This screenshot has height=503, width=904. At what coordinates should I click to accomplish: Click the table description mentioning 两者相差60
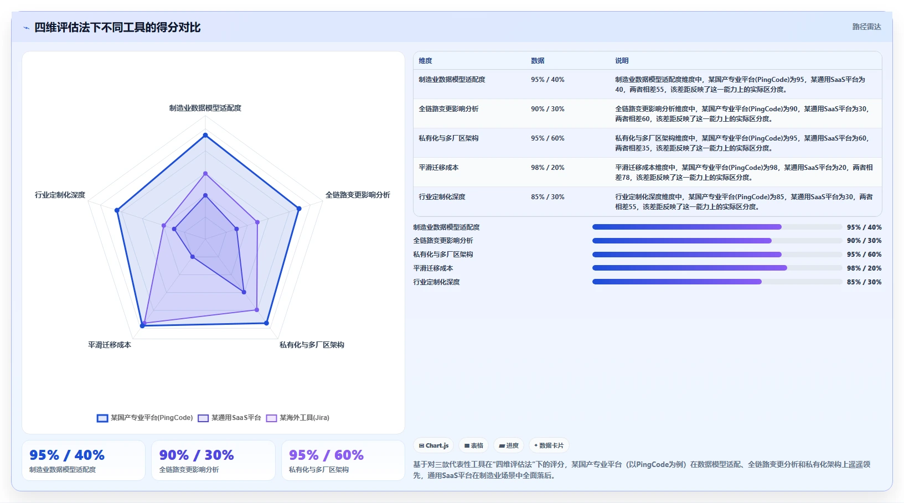(x=743, y=114)
